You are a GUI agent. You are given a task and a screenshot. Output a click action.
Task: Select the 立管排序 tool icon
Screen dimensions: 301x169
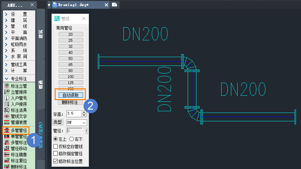tap(6, 92)
